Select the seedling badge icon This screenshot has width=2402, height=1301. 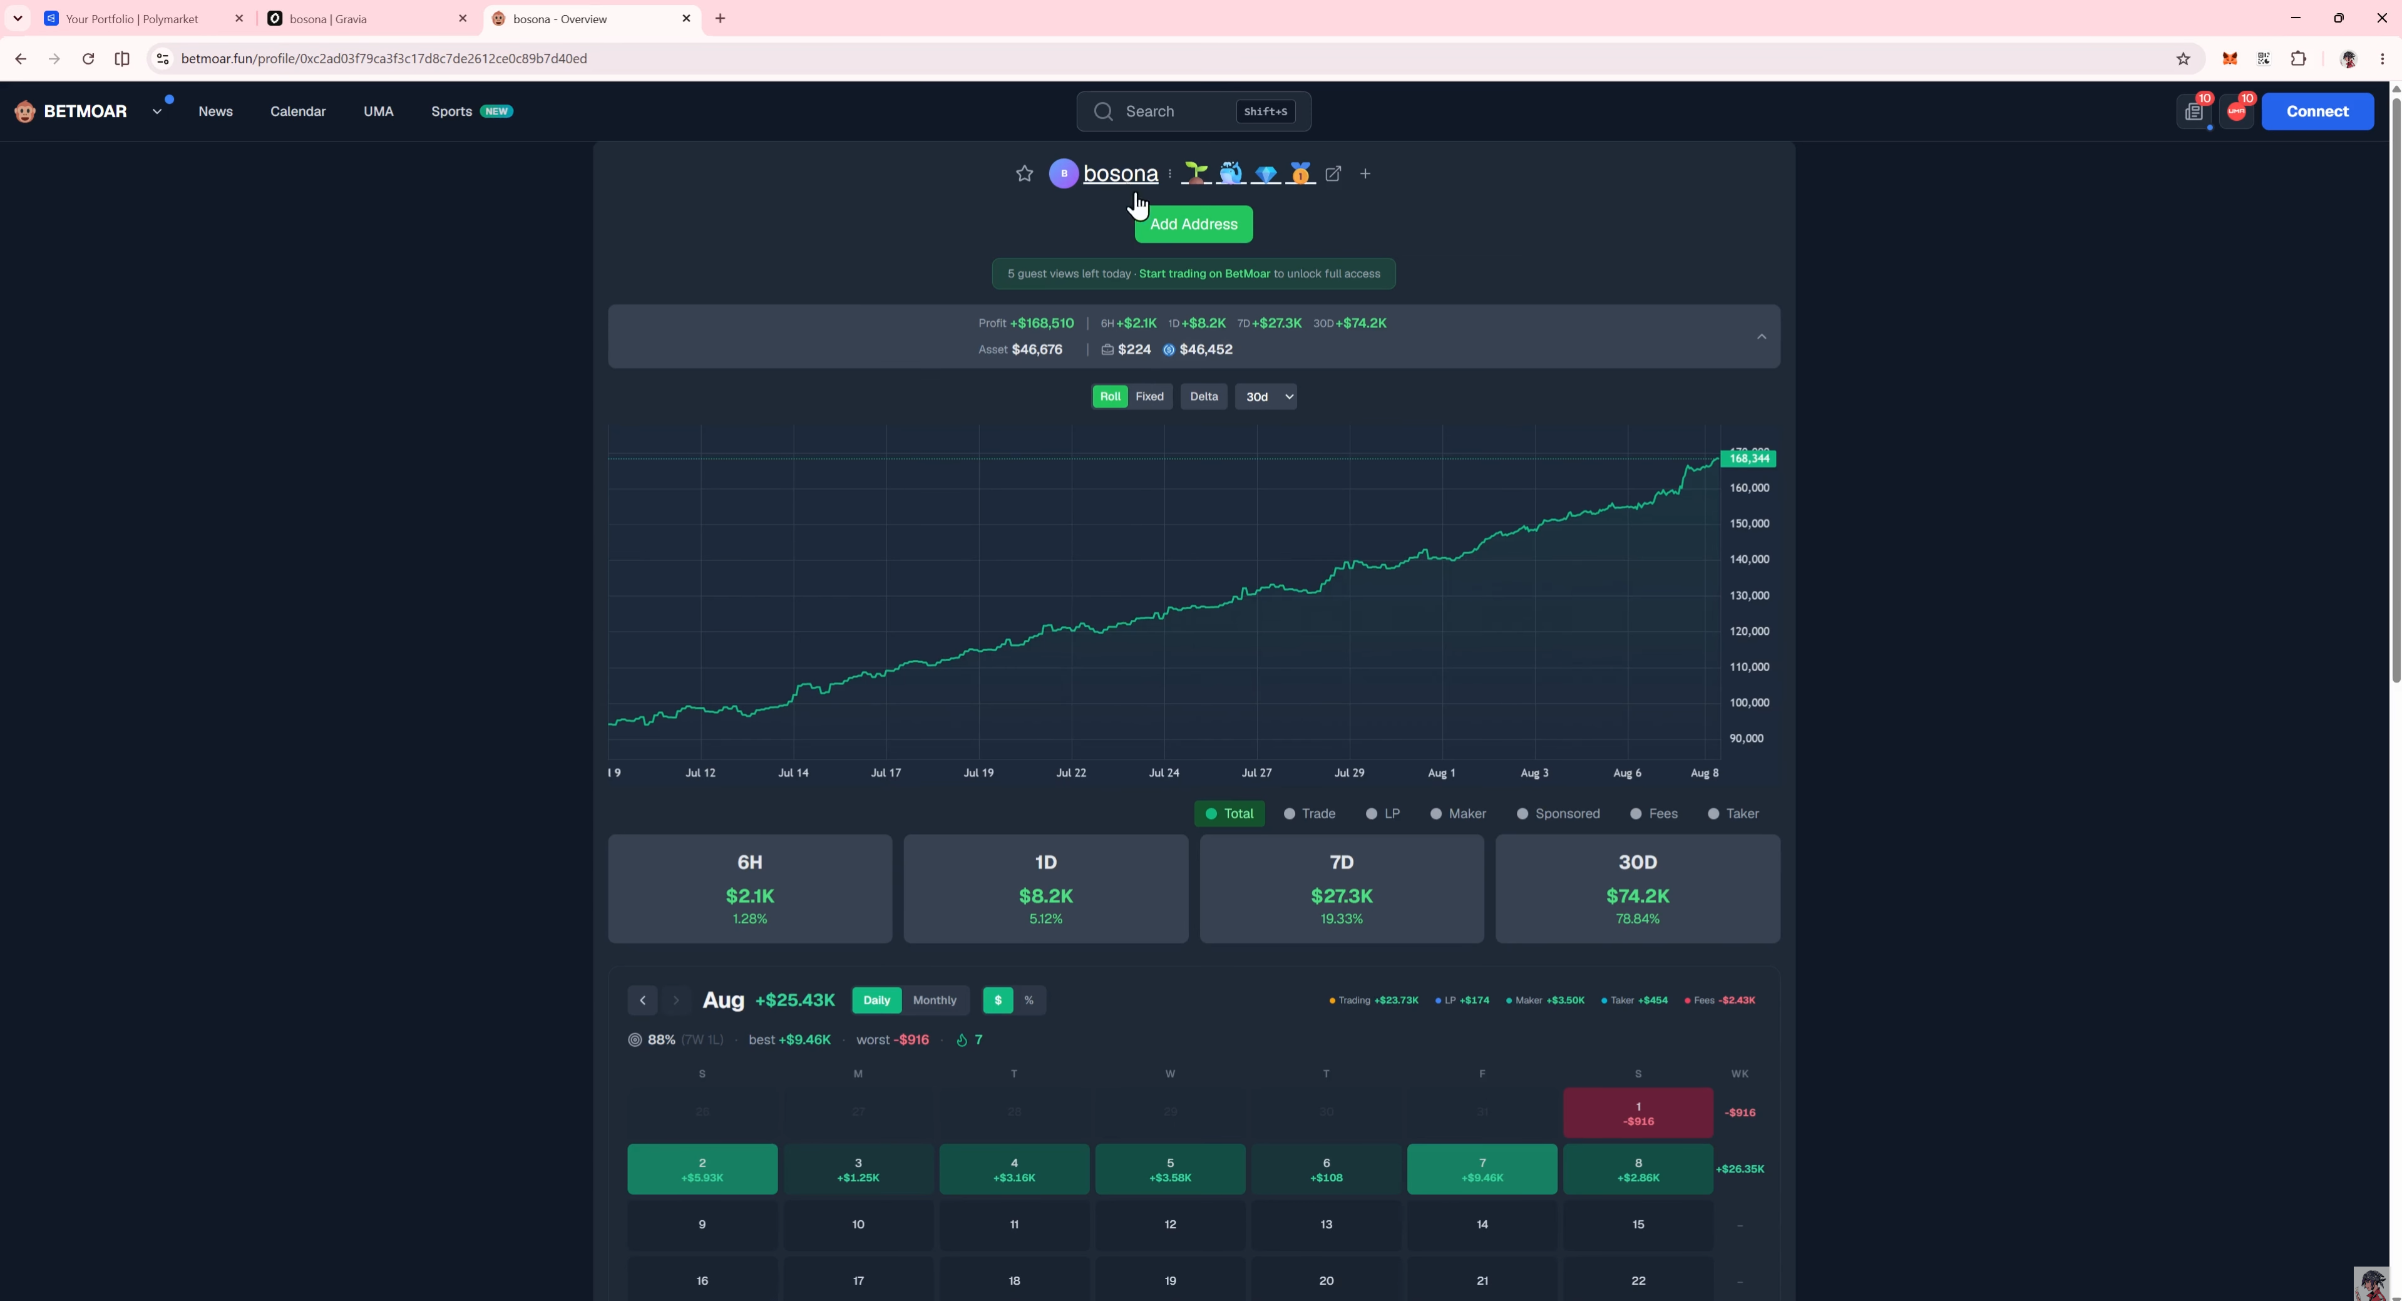[x=1196, y=173]
